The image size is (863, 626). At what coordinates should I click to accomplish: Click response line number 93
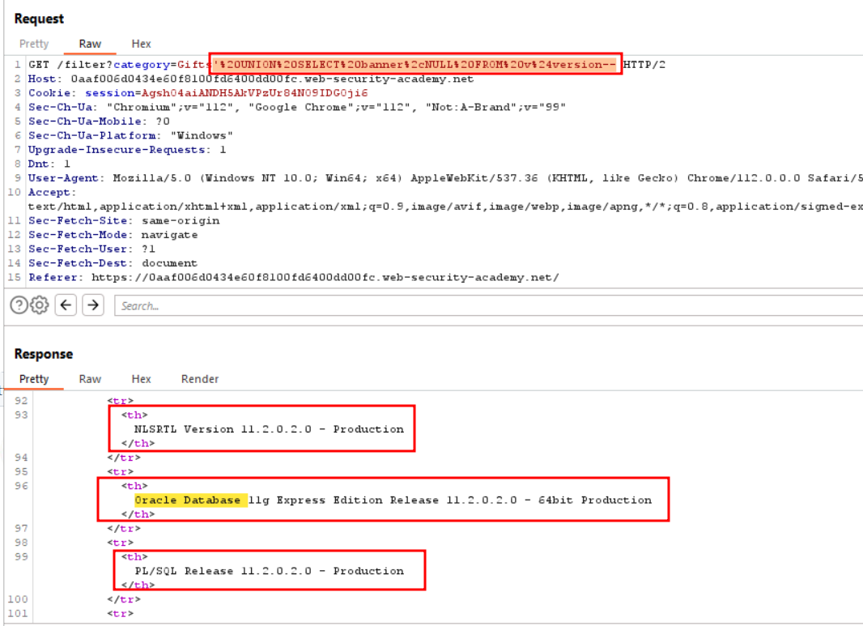[x=21, y=415]
